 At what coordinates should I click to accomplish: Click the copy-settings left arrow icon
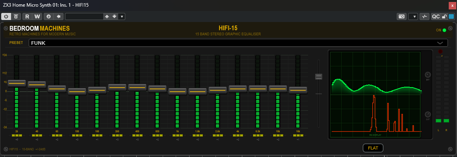click(x=58, y=16)
